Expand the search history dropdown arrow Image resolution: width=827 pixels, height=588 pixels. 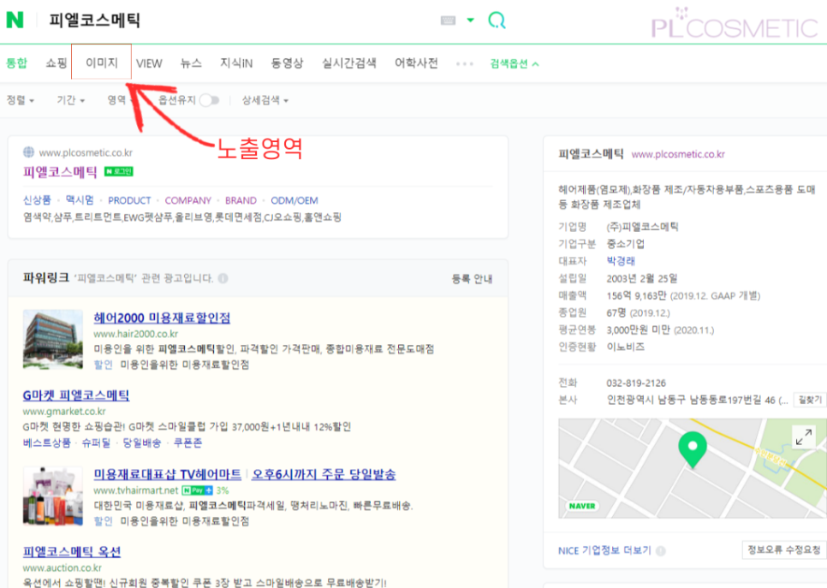[x=471, y=20]
